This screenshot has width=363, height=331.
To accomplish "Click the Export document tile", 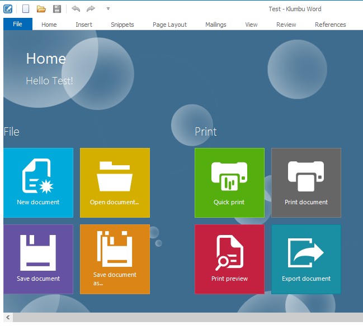I will [306, 259].
